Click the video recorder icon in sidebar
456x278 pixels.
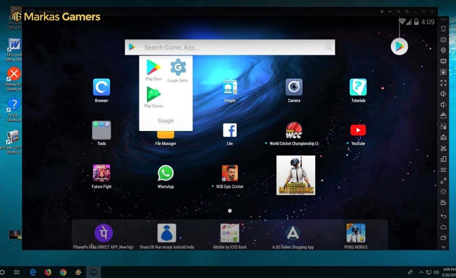point(443,202)
